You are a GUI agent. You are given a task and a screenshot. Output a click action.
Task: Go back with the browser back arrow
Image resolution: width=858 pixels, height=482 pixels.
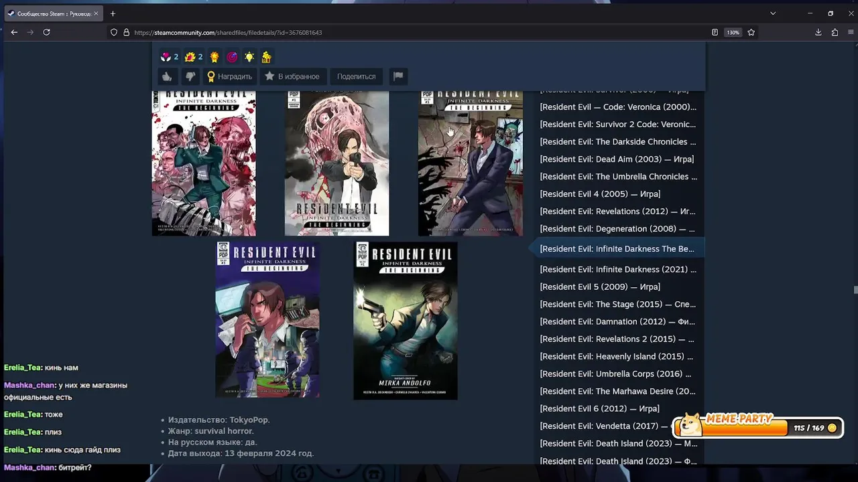[14, 32]
